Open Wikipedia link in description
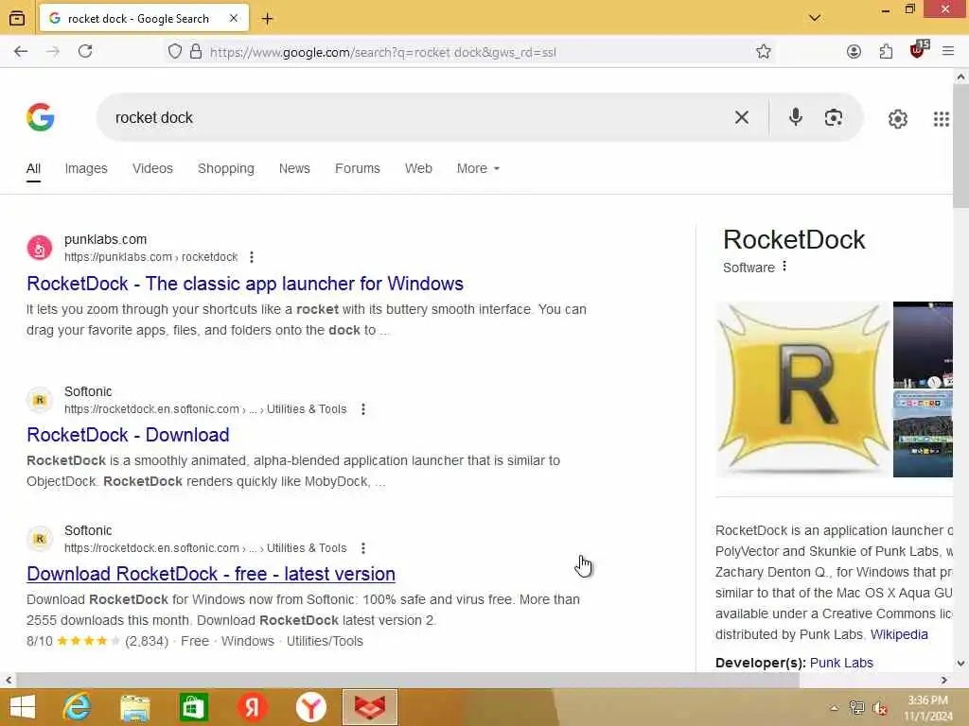 (899, 634)
